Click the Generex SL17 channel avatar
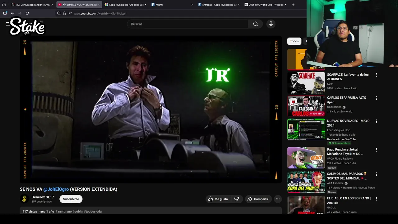Screen dimensions: 398x224 24,199
